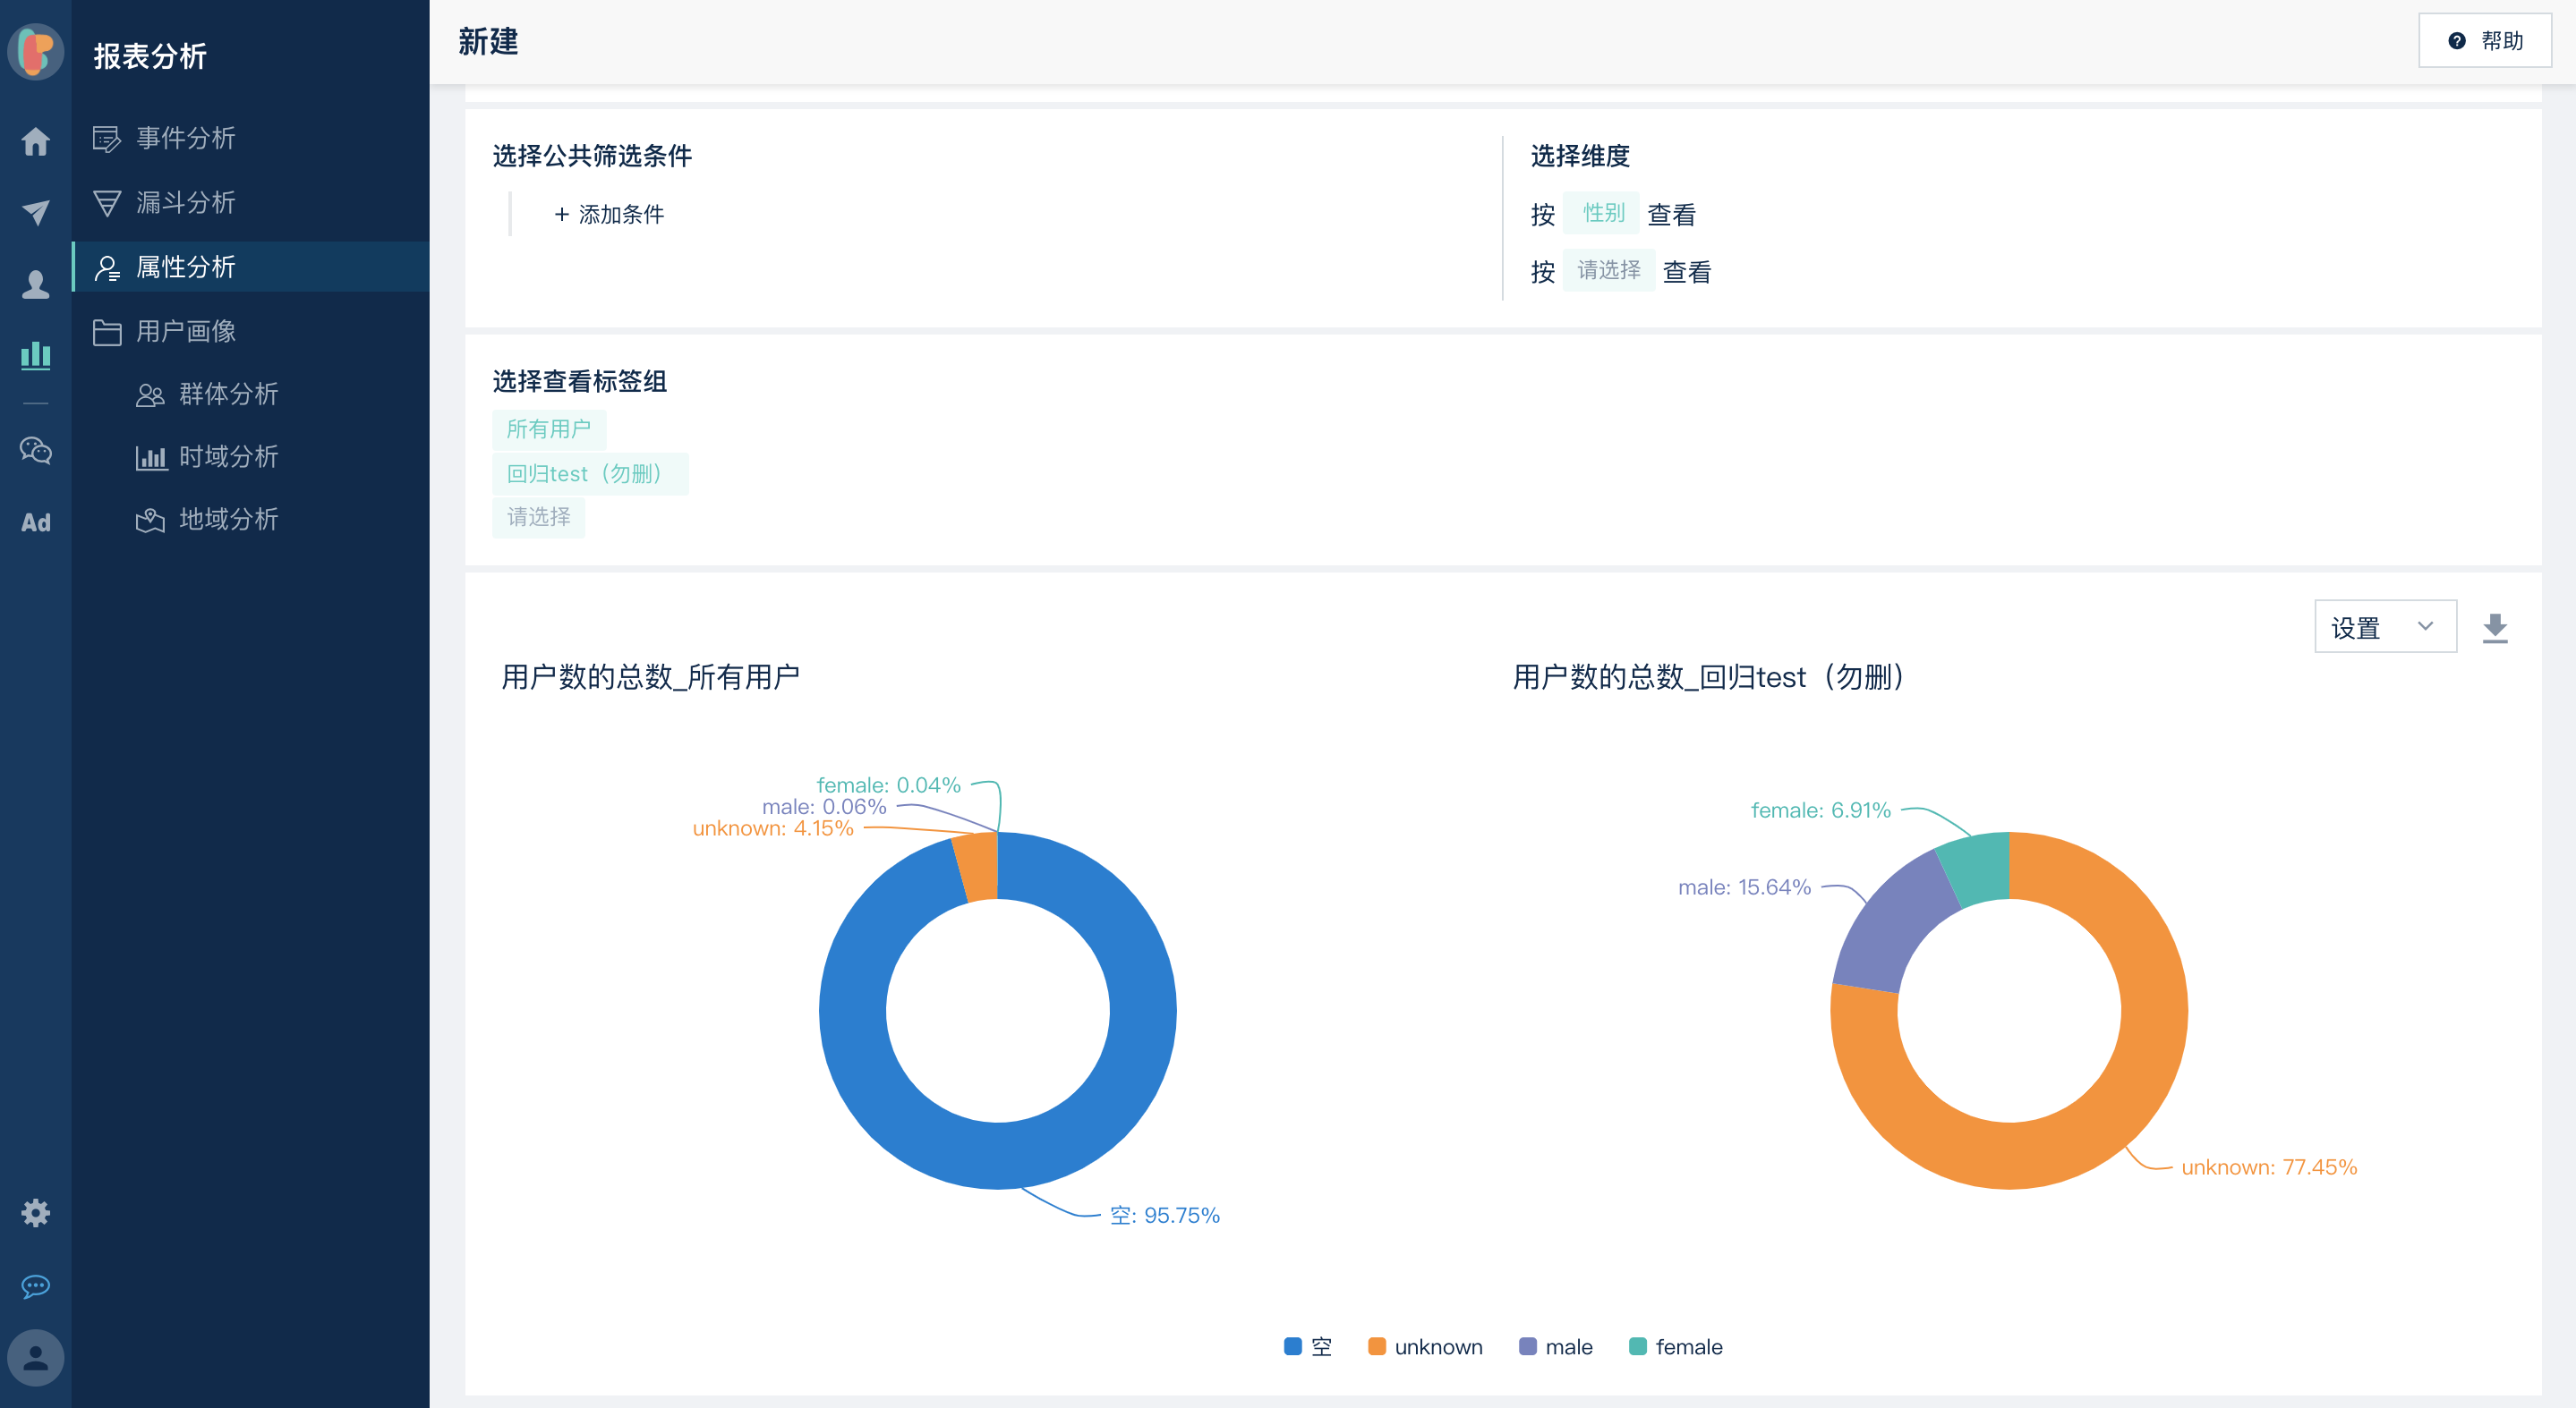
Task: Click the male legend color swatch
Action: point(1527,1347)
